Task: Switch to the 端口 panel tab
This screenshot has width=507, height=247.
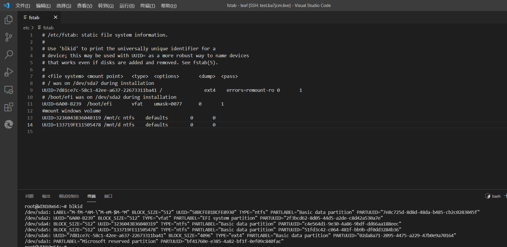Action: (108, 196)
